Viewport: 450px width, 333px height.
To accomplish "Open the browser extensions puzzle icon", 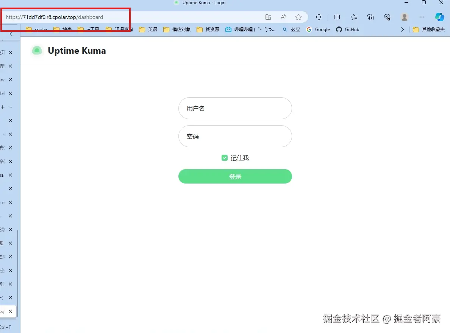I will [319, 17].
